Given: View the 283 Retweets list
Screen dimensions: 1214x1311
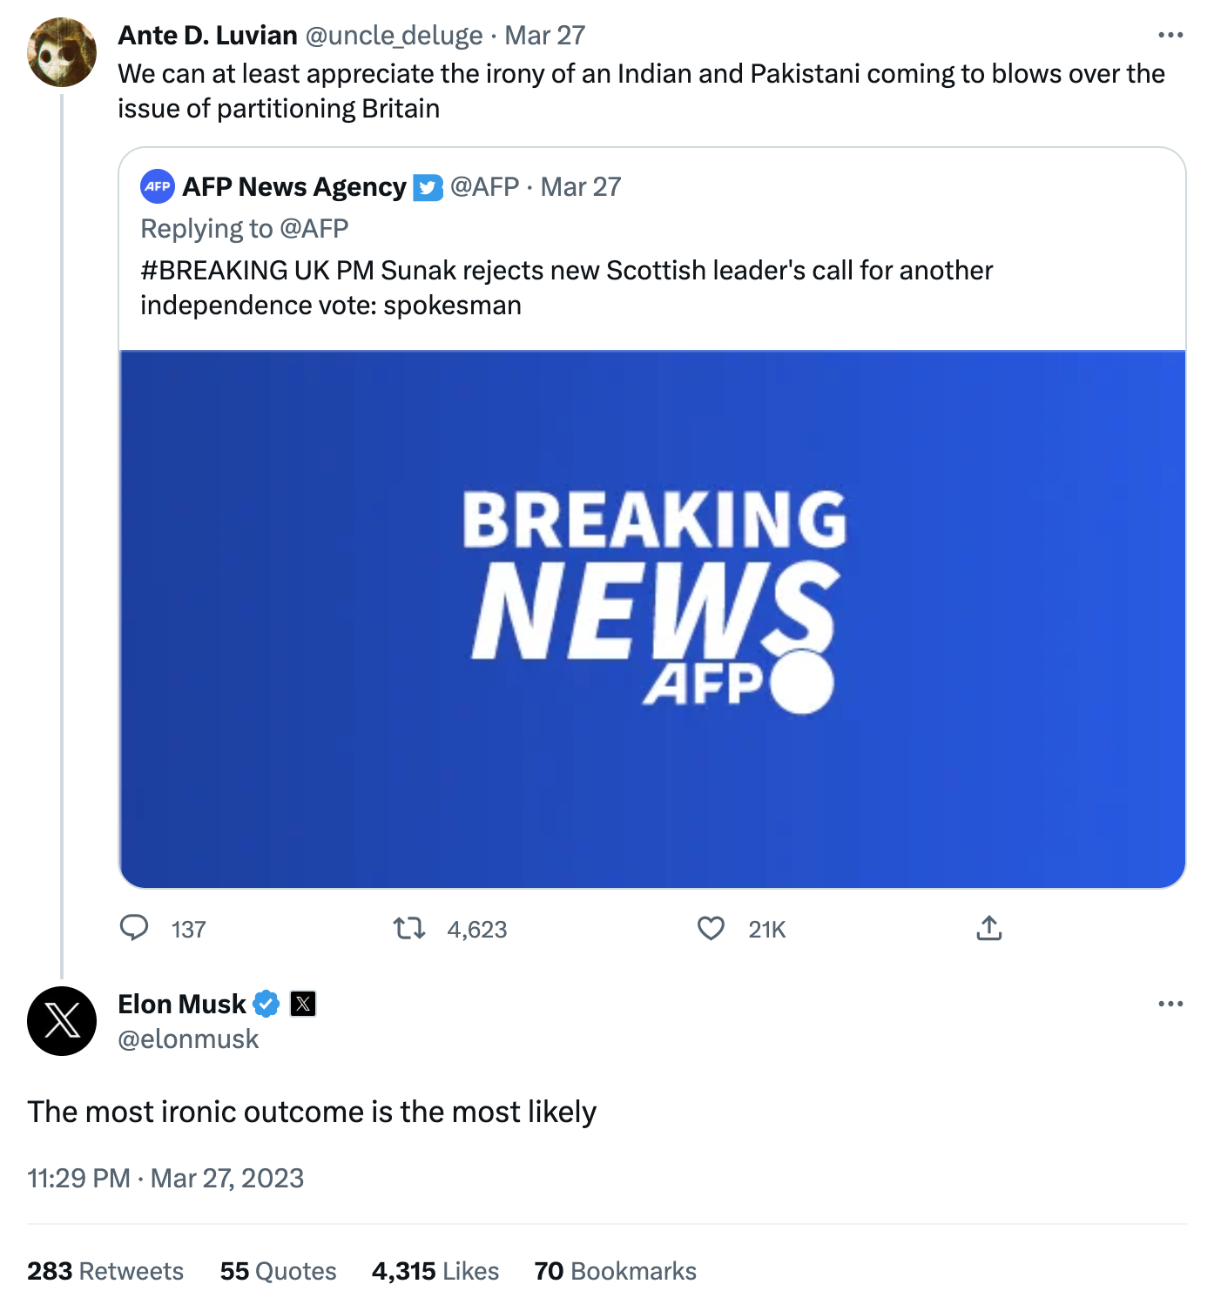Looking at the screenshot, I should click(x=105, y=1271).
